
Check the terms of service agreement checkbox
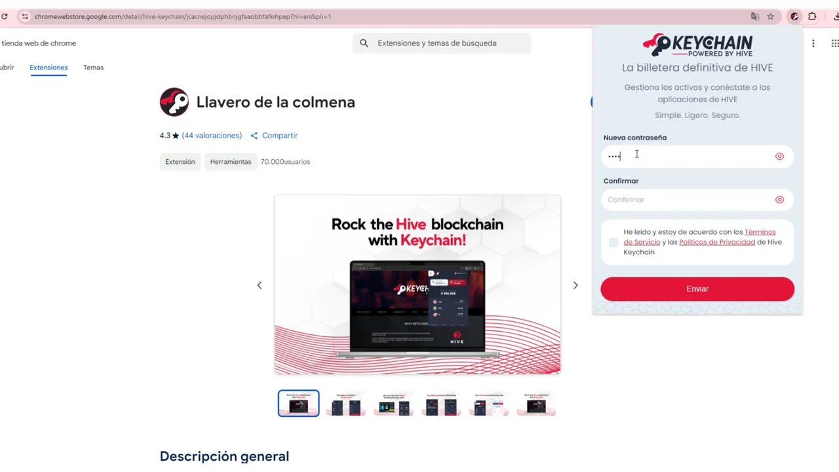pos(614,242)
